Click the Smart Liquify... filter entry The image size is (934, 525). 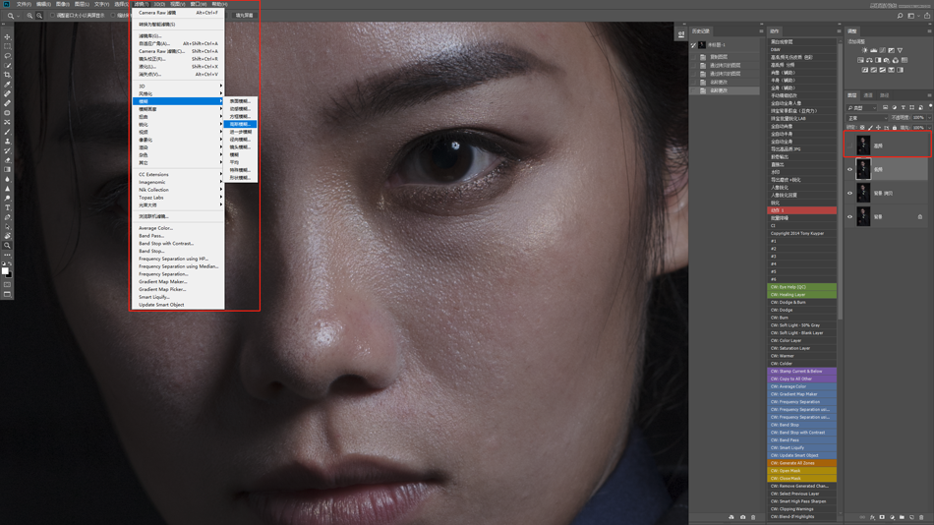click(x=178, y=297)
